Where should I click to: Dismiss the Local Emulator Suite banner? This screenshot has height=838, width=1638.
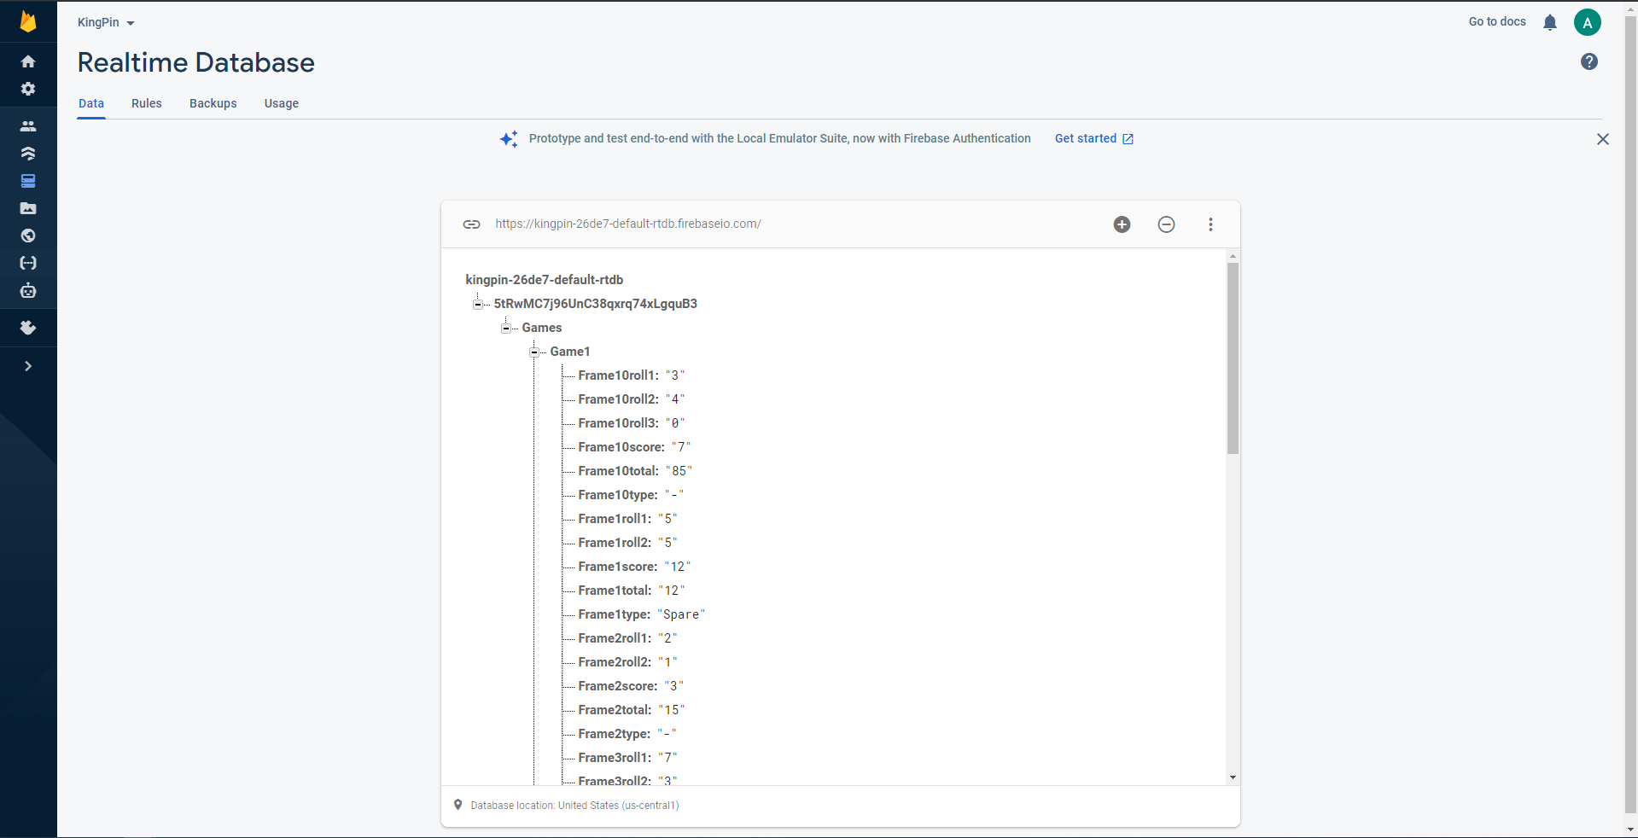click(1603, 139)
